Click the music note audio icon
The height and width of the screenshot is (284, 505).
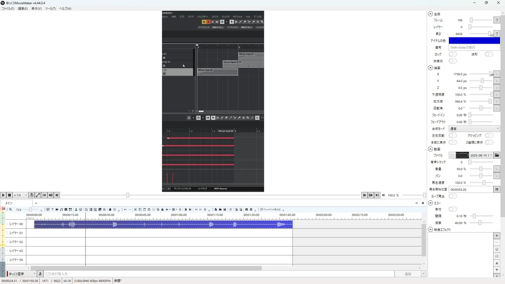tap(61, 210)
